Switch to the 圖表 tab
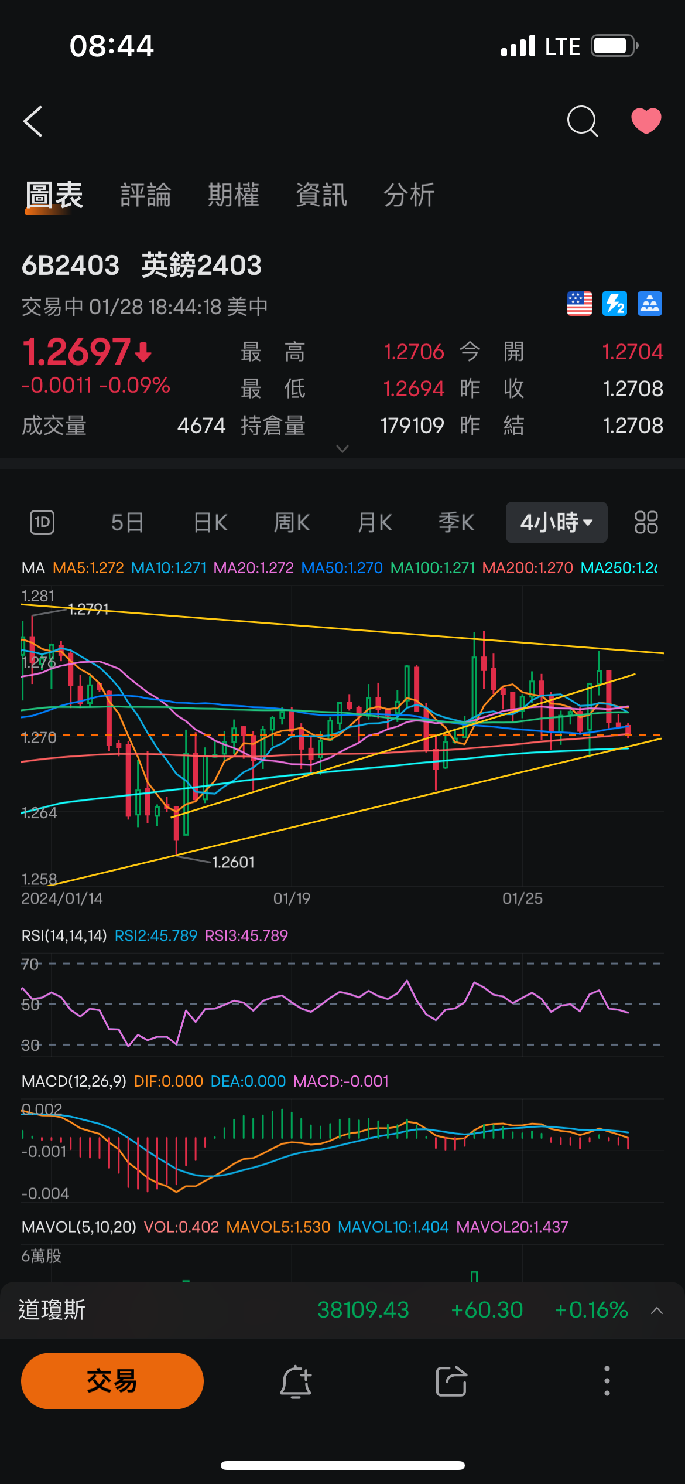The width and height of the screenshot is (685, 1484). pos(54,195)
